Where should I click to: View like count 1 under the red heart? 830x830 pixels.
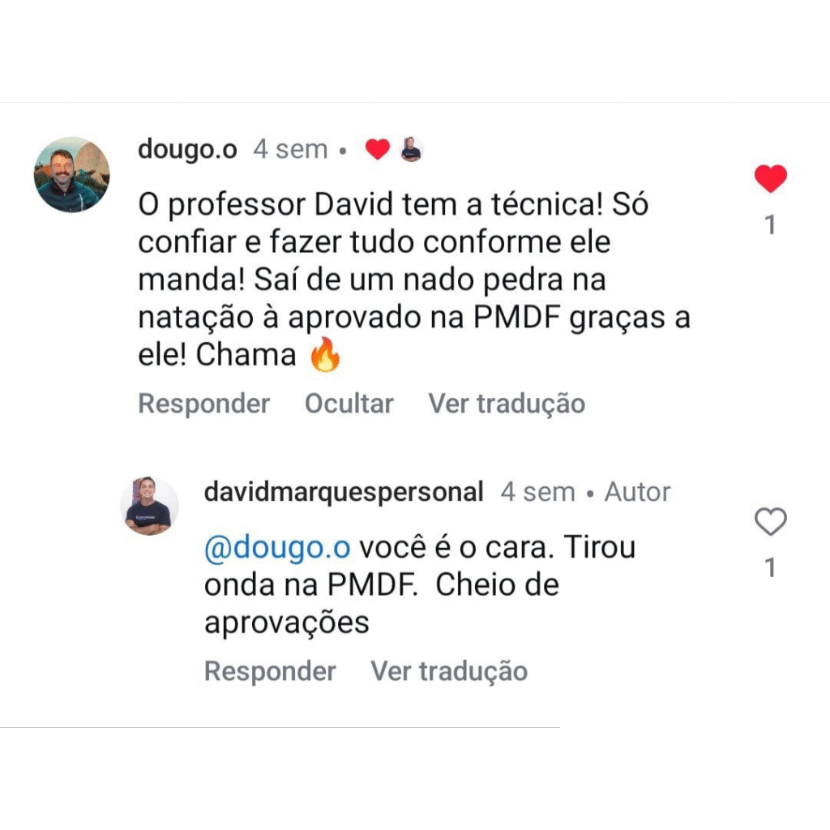pos(771,225)
